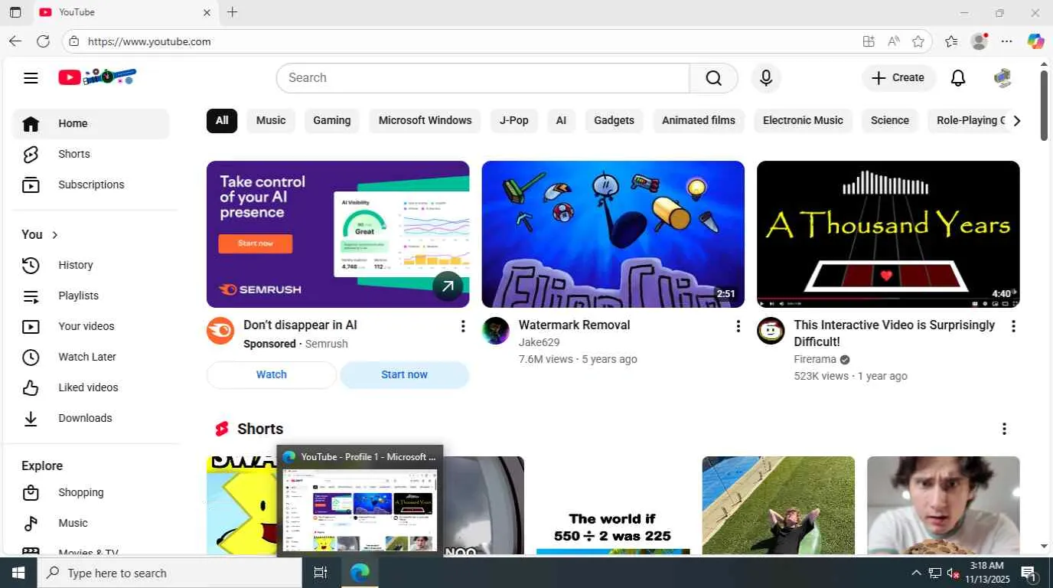Open Playlists in the sidebar
This screenshot has height=588, width=1053.
(90, 296)
